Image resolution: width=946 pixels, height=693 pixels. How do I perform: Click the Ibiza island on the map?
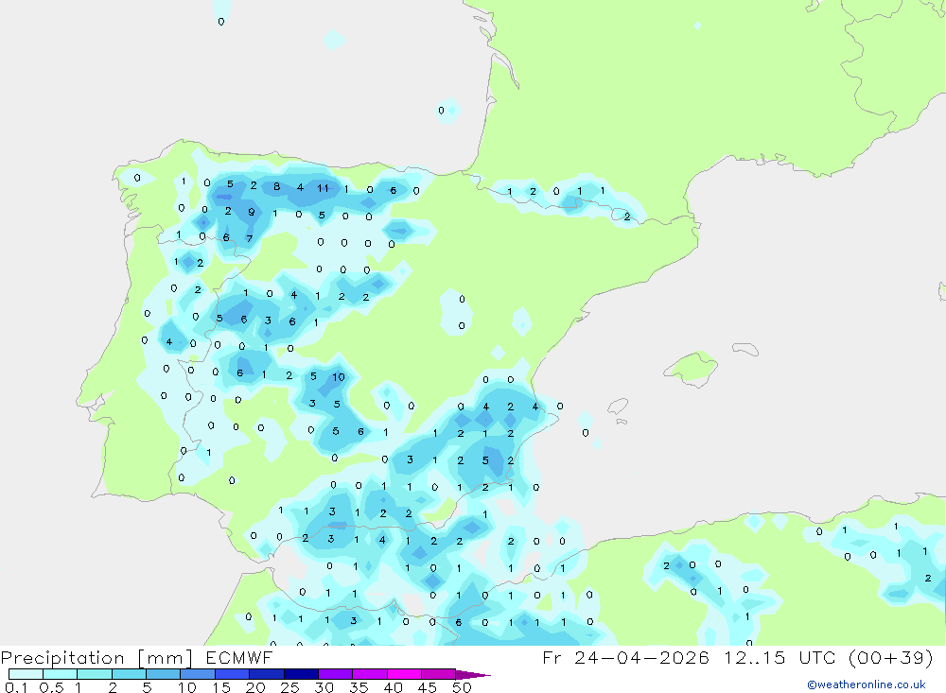[x=618, y=406]
